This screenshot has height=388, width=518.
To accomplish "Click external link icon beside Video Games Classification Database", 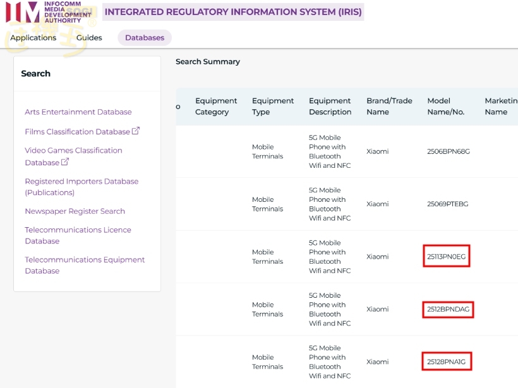I will (65, 162).
